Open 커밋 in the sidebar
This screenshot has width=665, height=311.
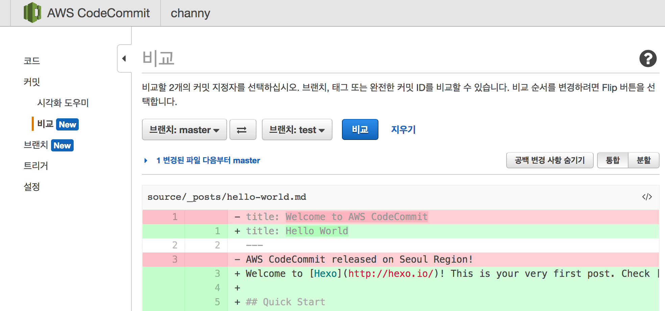tap(32, 82)
